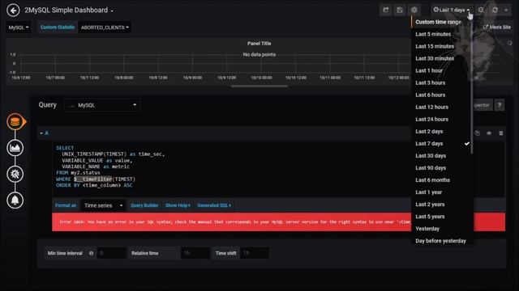Open the Query data source MySQL dropdown
The image size is (519, 291).
coord(102,105)
